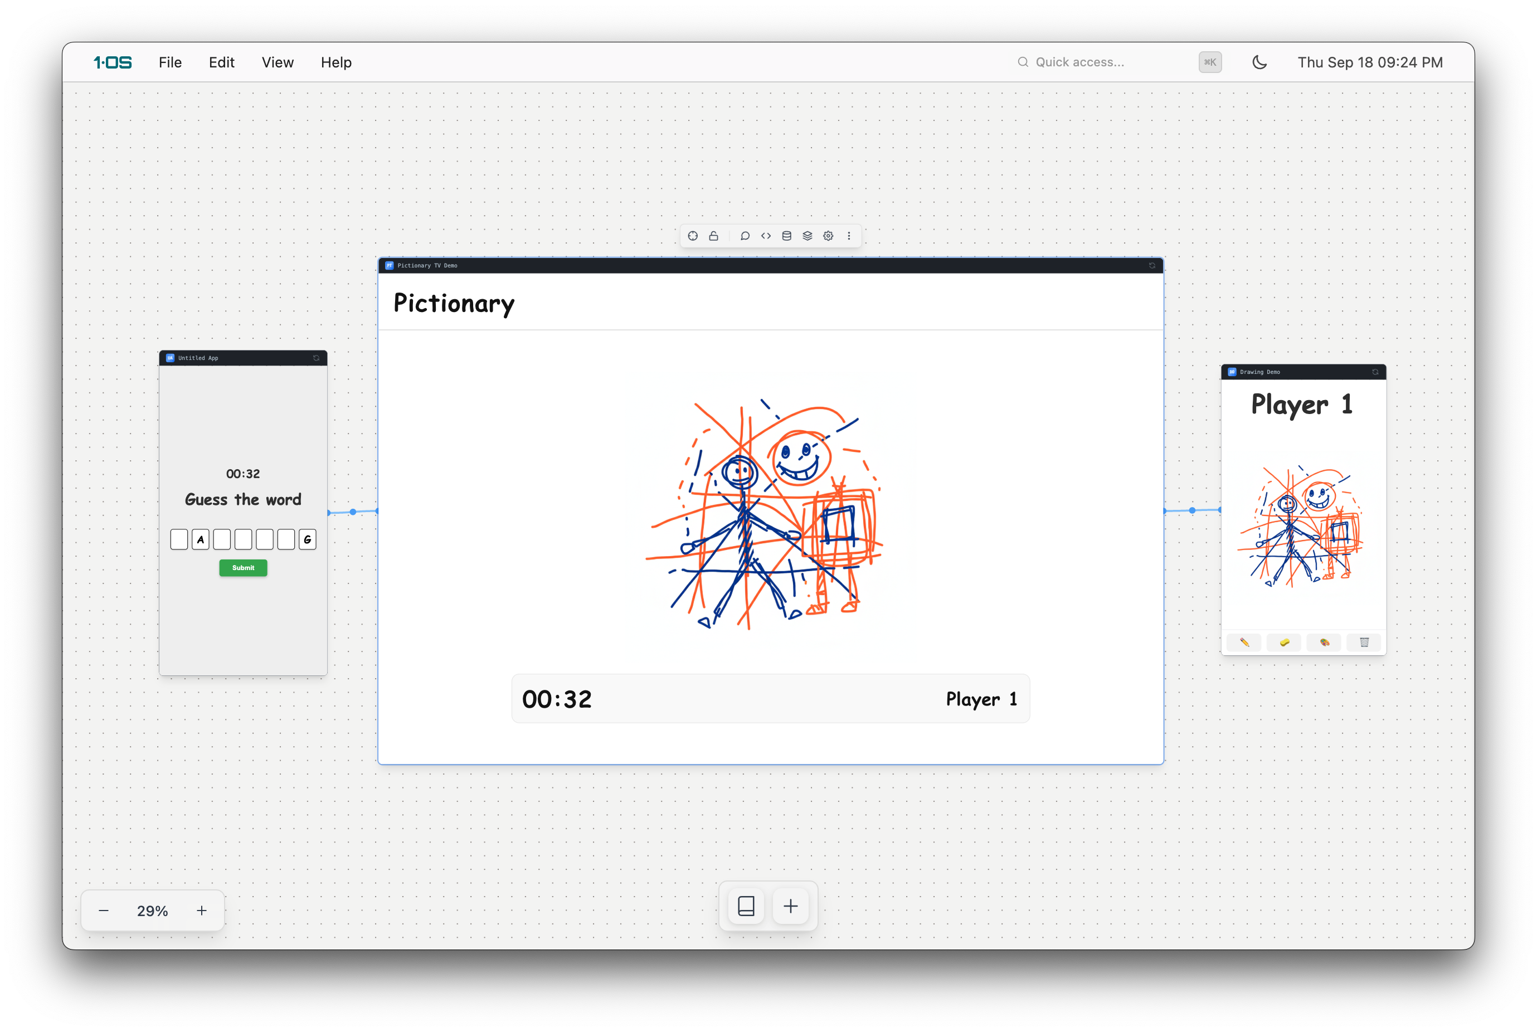Click the trash can clear button
The image size is (1537, 1032).
pos(1364,642)
